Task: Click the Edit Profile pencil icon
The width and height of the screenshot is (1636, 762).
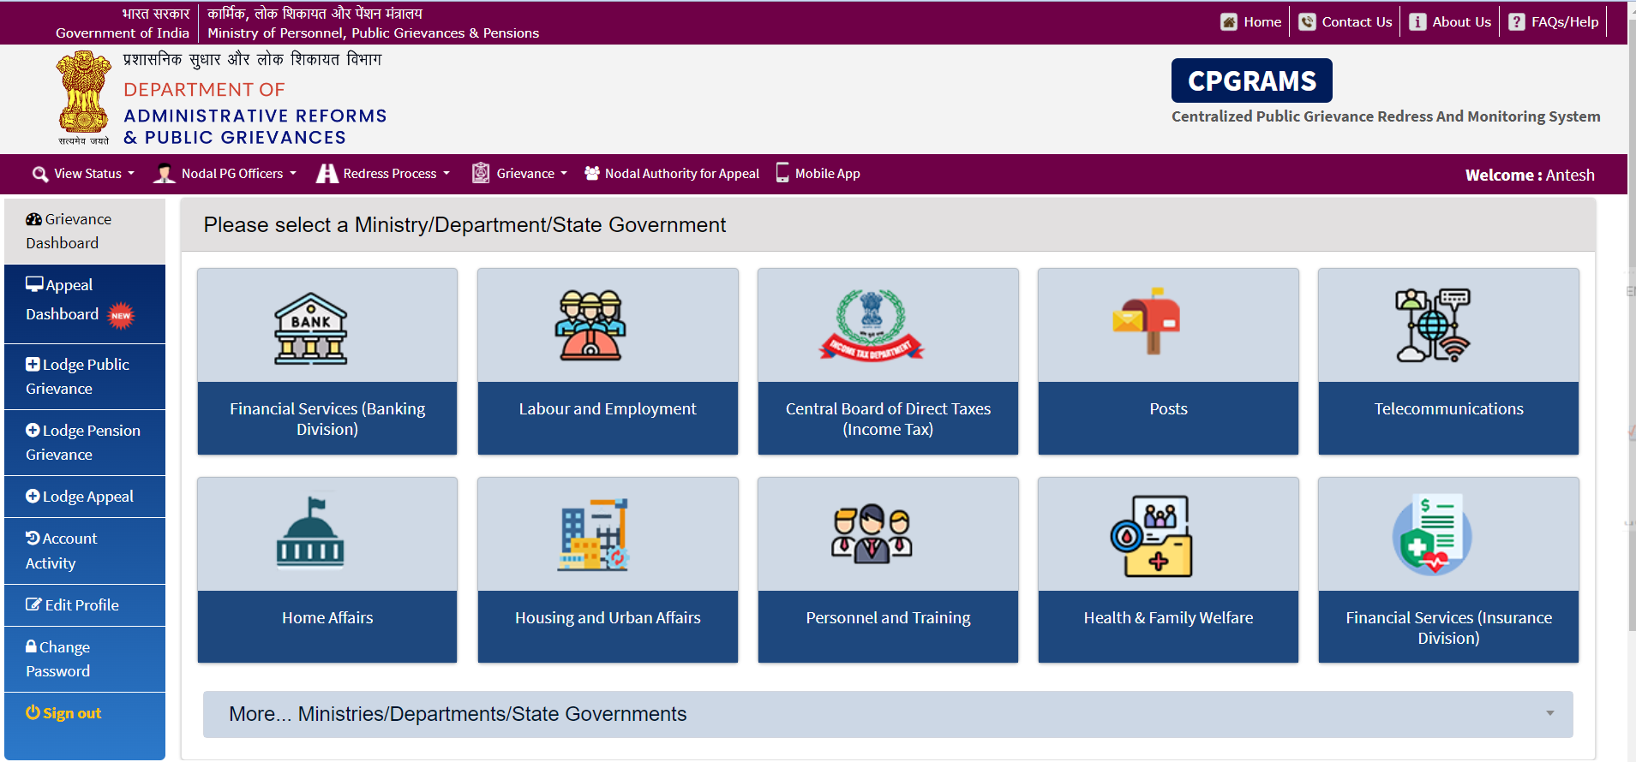Action: (x=33, y=604)
